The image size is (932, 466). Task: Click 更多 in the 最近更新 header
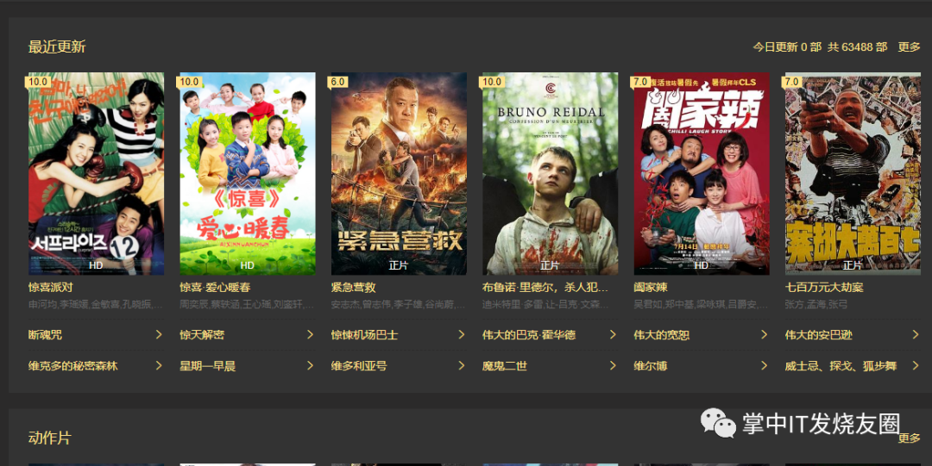(x=909, y=47)
